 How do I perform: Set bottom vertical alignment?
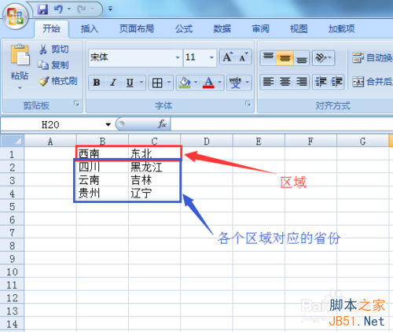[x=301, y=58]
